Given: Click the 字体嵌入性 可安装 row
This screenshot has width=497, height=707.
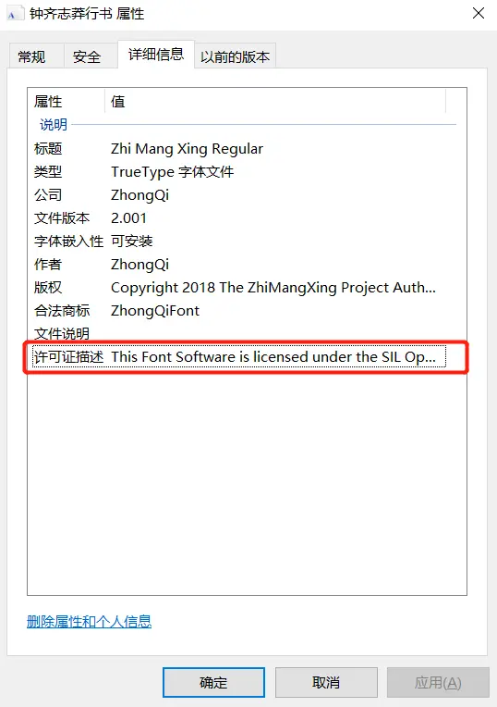Looking at the screenshot, I should pyautogui.click(x=239, y=242).
